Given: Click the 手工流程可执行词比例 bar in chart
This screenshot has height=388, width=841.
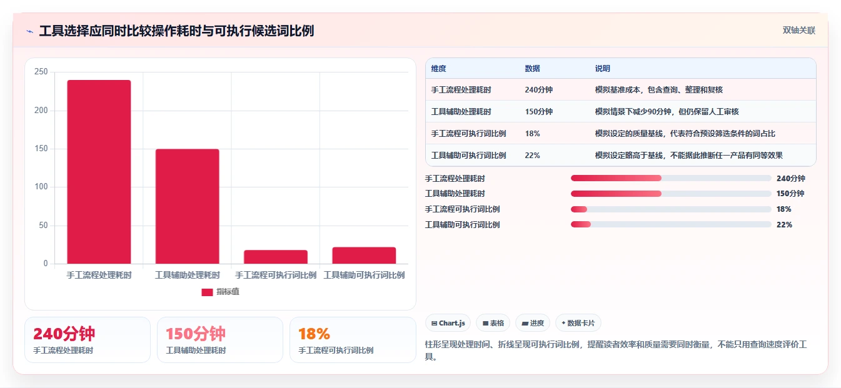Looking at the screenshot, I should pyautogui.click(x=276, y=257).
